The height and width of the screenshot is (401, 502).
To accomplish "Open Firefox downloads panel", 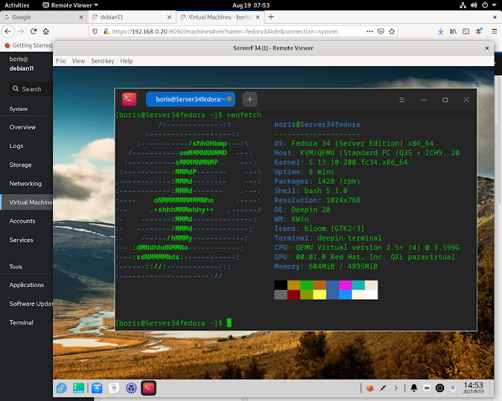I will coord(441,31).
